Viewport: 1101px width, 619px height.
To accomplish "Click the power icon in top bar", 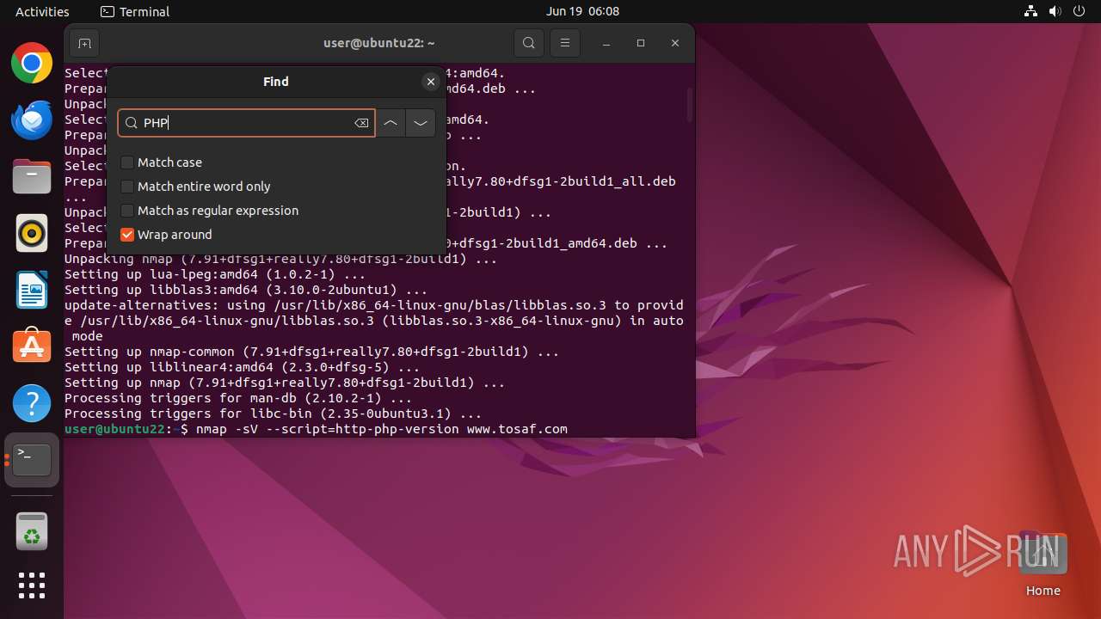I will (1079, 11).
